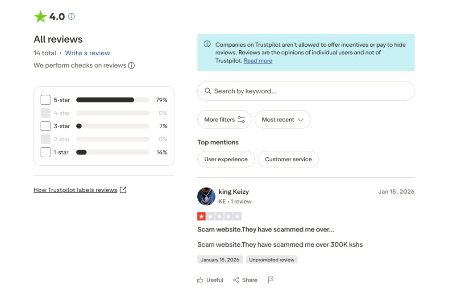Enable the 1-star filter checkbox
Screen dimensions: 457x293
click(x=46, y=152)
